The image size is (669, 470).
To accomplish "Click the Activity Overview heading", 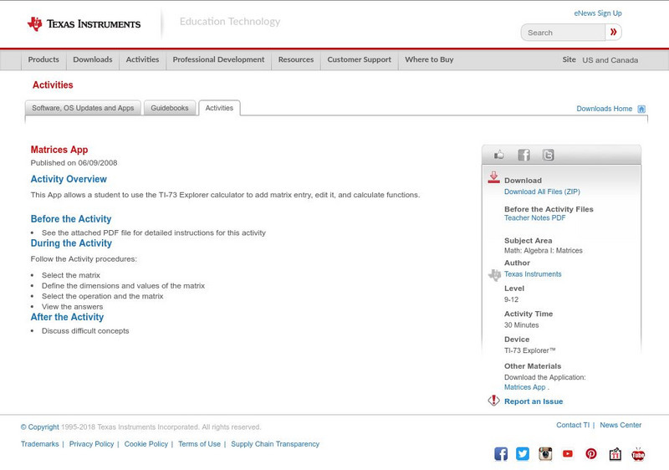I will (69, 179).
